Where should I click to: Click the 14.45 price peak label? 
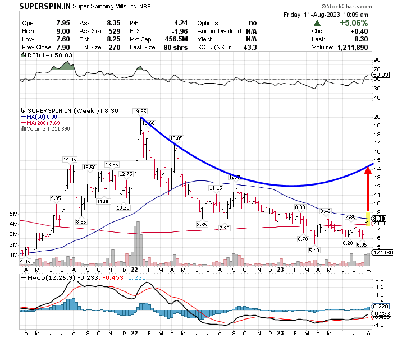(x=70, y=160)
